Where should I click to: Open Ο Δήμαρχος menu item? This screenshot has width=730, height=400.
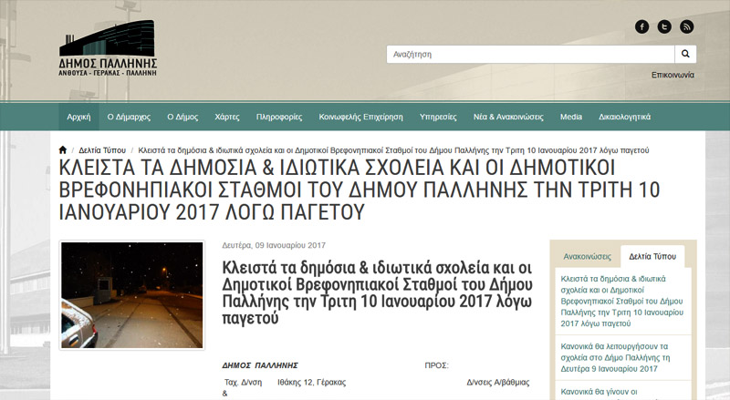[x=129, y=118]
